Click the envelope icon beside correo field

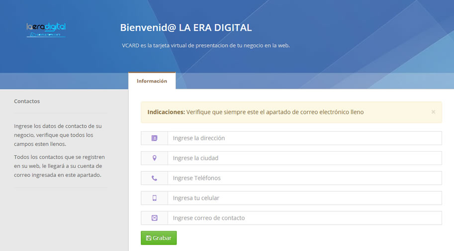[x=154, y=218]
